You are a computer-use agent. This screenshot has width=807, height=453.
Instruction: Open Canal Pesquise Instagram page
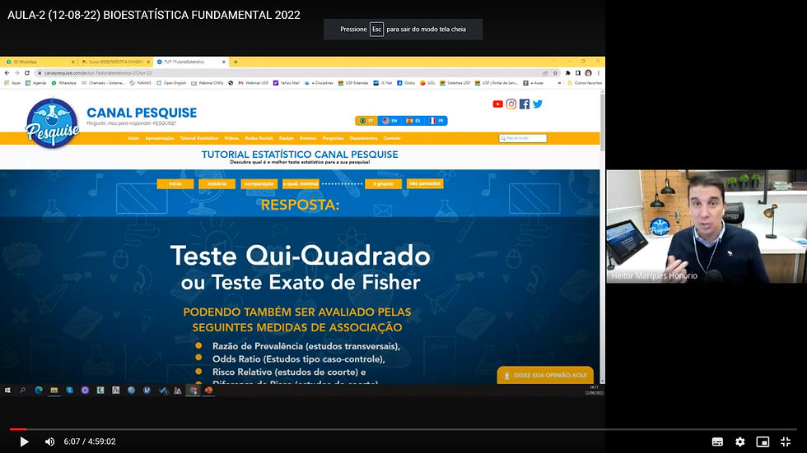[x=511, y=104]
